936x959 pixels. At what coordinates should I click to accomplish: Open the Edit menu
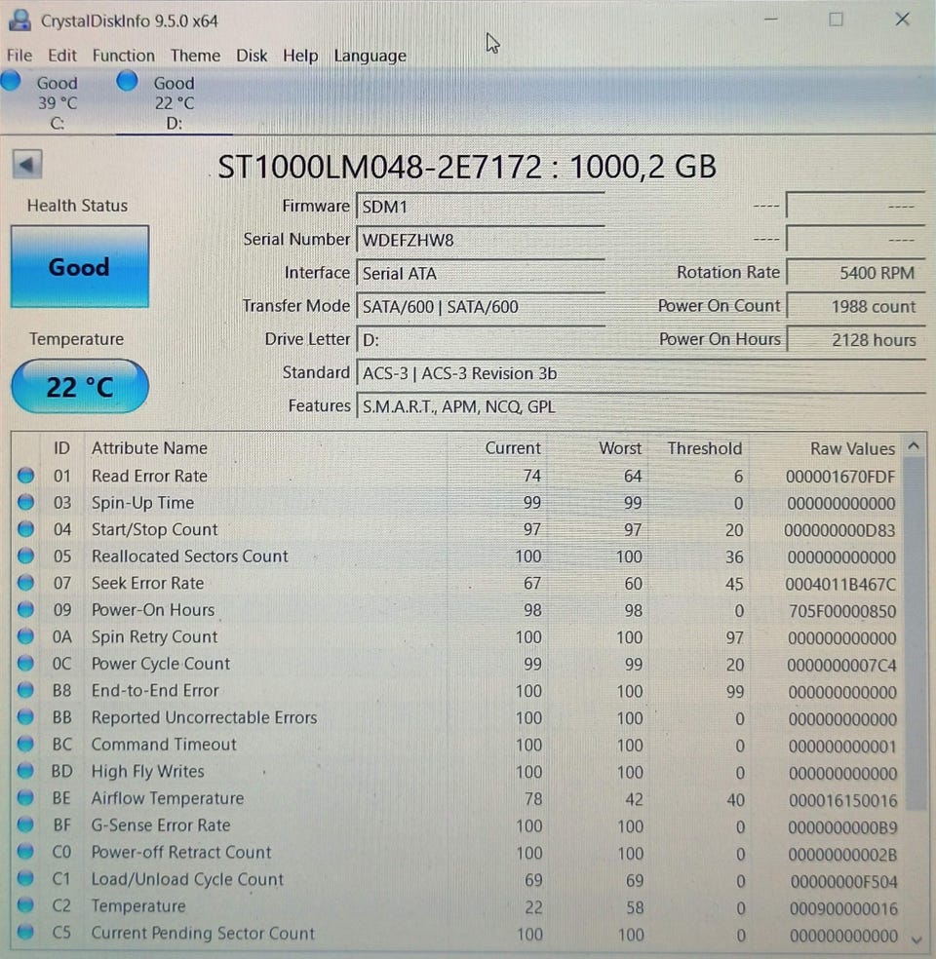[x=62, y=56]
